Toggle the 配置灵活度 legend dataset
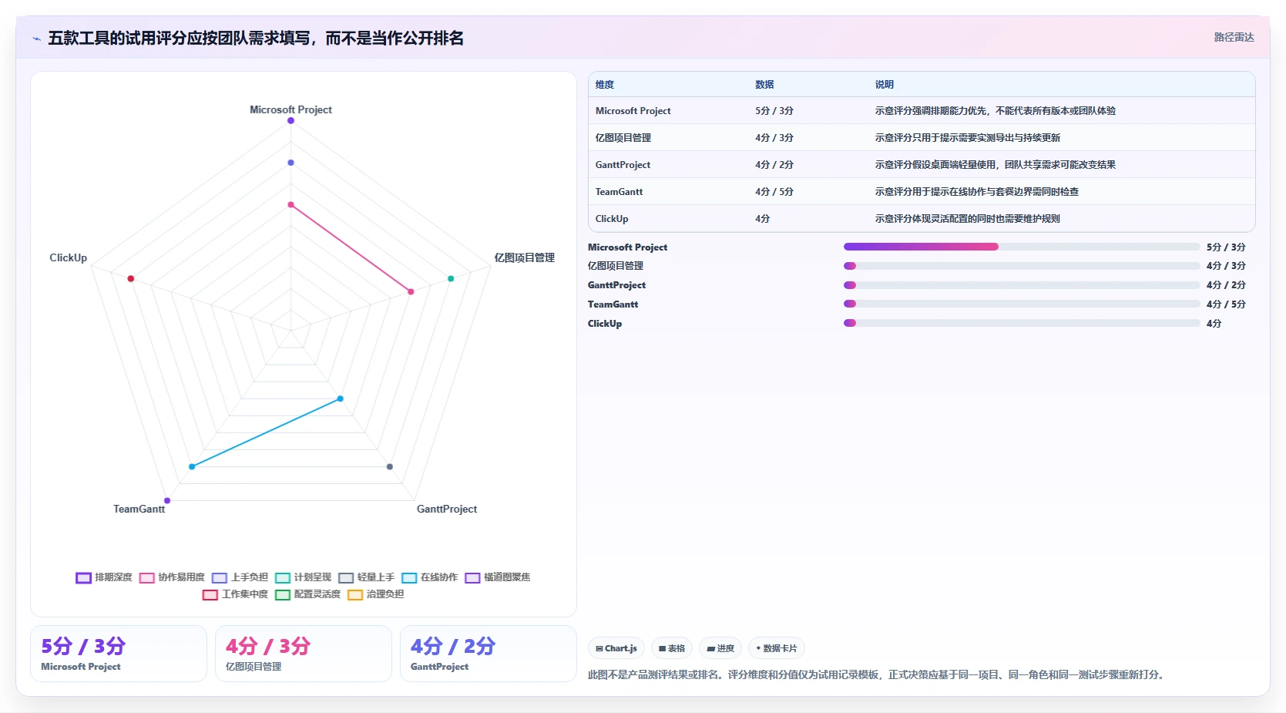 click(x=307, y=594)
